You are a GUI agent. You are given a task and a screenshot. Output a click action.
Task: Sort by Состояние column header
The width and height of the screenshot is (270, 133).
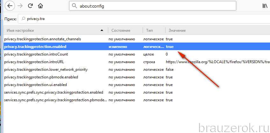pyautogui.click(x=125, y=30)
